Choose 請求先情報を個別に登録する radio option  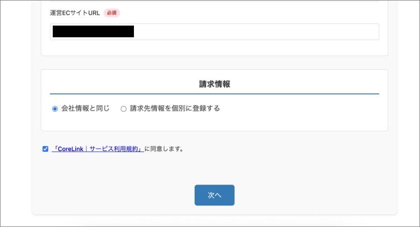tap(124, 109)
